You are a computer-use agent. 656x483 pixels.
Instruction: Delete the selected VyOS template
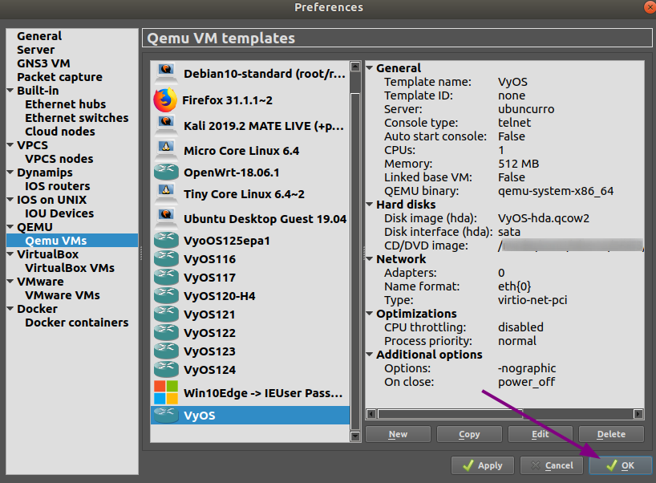pos(610,434)
